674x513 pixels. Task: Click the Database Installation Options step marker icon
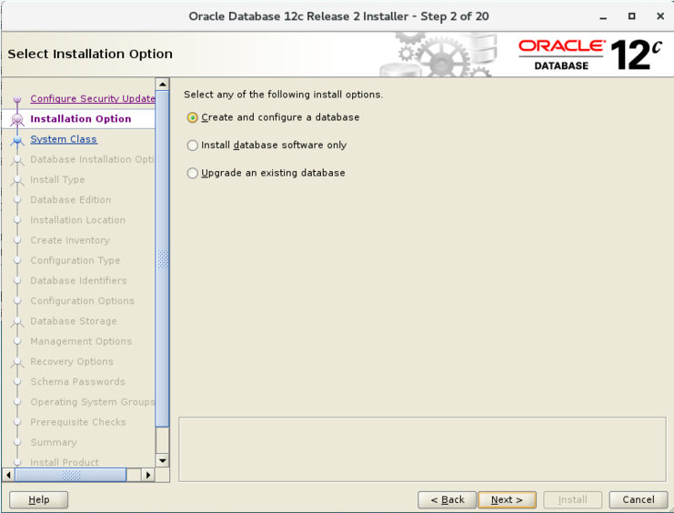(17, 160)
